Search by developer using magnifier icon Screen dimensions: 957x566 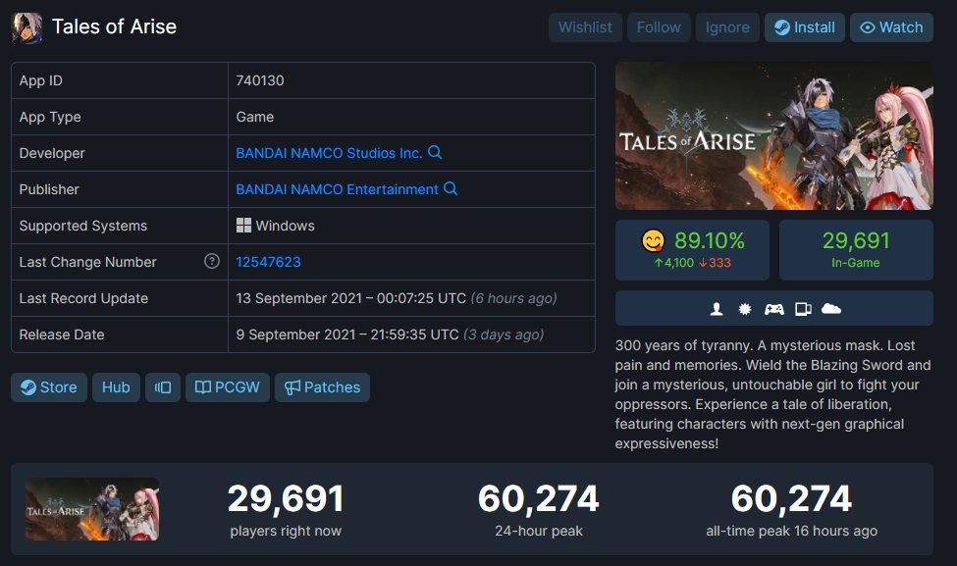tap(435, 152)
